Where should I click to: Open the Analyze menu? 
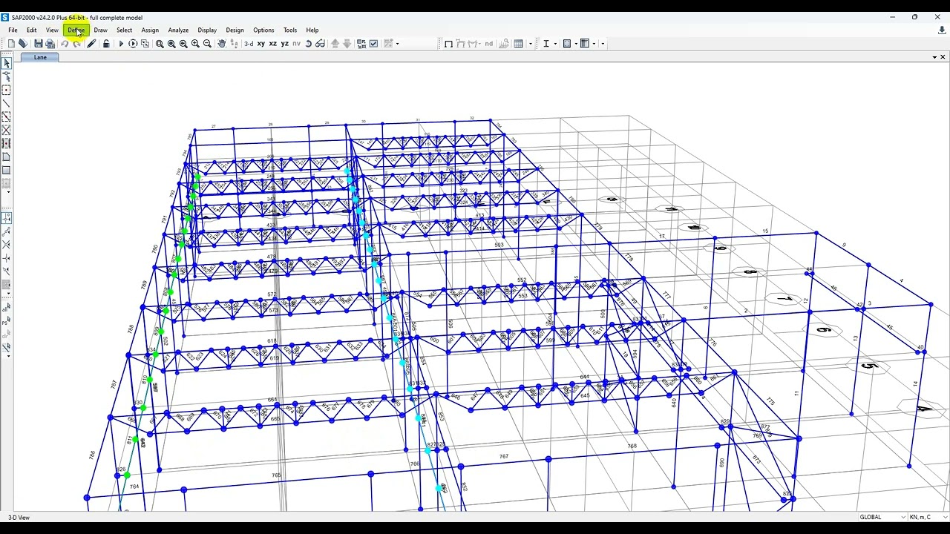[178, 30]
